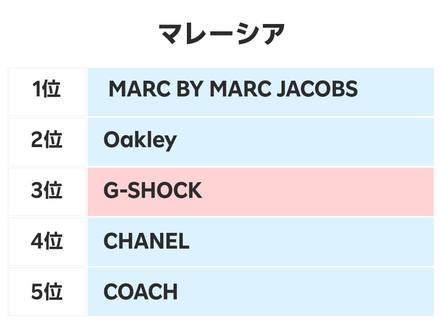Viewport: 443px width, 332px height.
Task: Select the 1位 rank cell
Action: (47, 89)
